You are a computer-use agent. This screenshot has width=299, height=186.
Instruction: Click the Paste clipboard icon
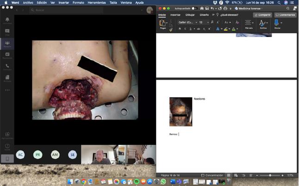[162, 24]
